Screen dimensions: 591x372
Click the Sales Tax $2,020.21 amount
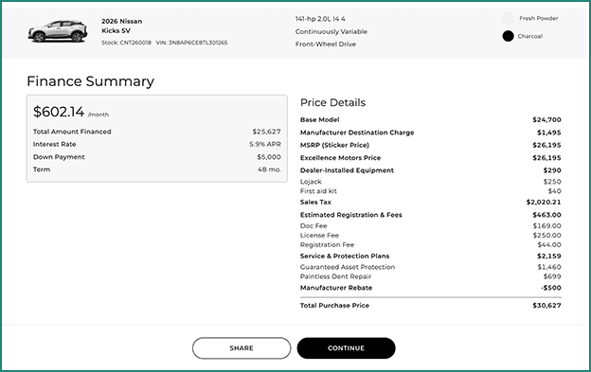point(544,203)
